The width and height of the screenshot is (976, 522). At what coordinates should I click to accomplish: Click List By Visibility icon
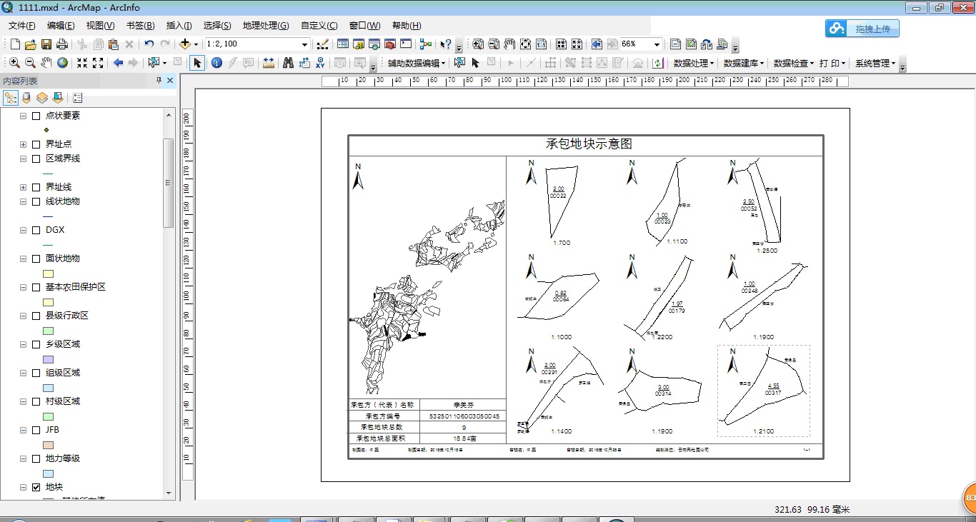(x=42, y=98)
